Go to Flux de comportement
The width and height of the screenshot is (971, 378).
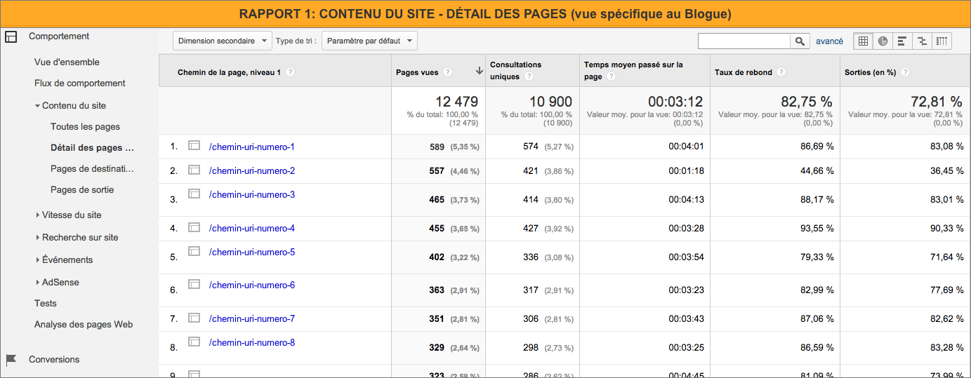[79, 83]
